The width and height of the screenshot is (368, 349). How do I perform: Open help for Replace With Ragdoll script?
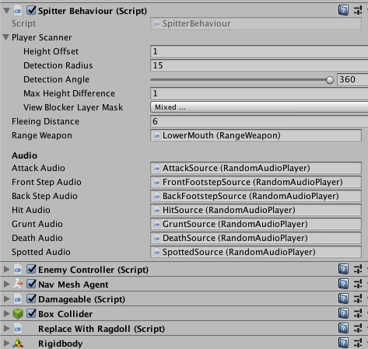coord(343,328)
